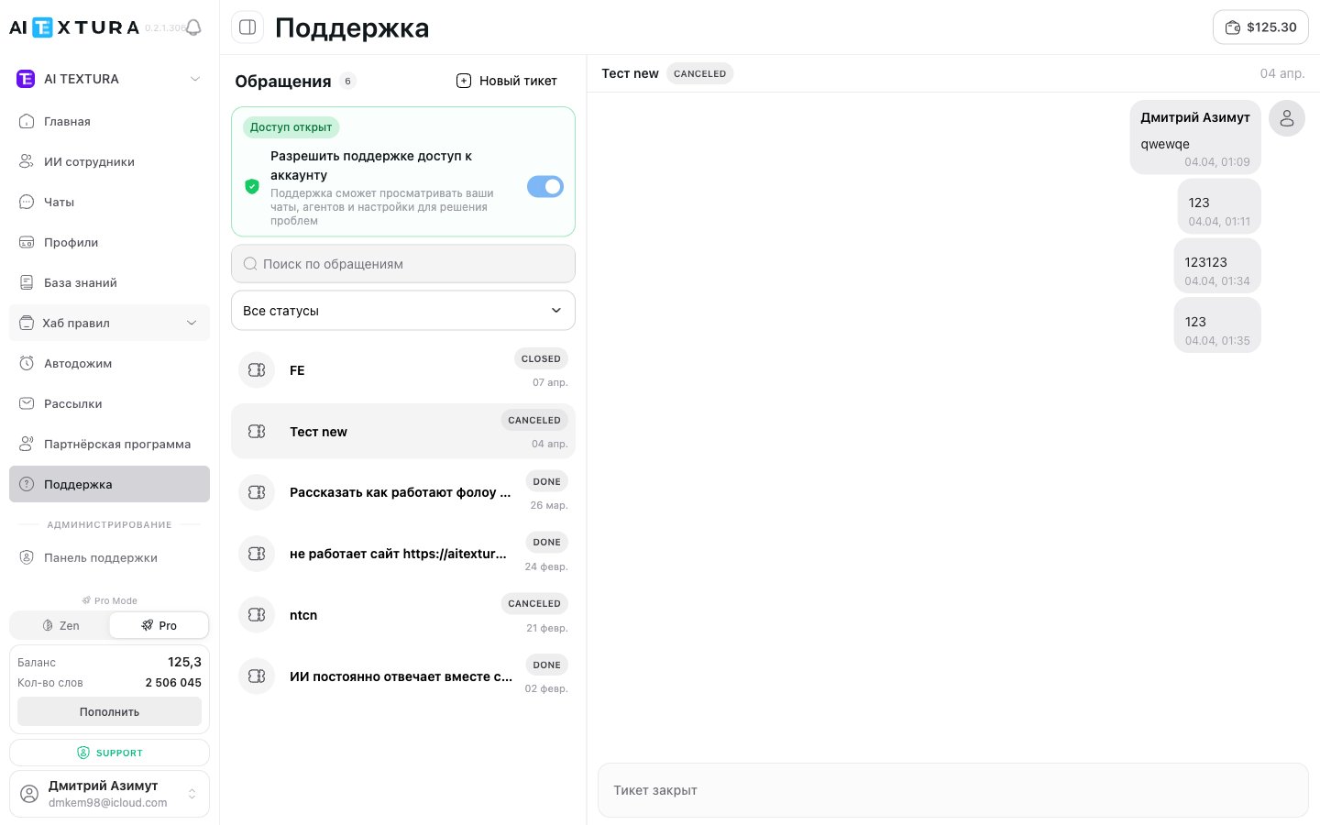Click the 123123 message
The height and width of the screenshot is (825, 1320).
pyautogui.click(x=1217, y=266)
